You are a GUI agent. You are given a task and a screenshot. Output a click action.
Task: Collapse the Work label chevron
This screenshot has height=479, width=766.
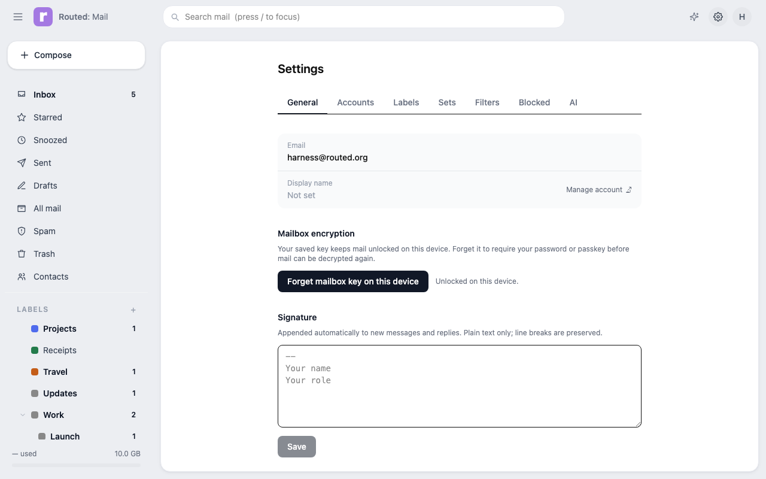pyautogui.click(x=23, y=415)
